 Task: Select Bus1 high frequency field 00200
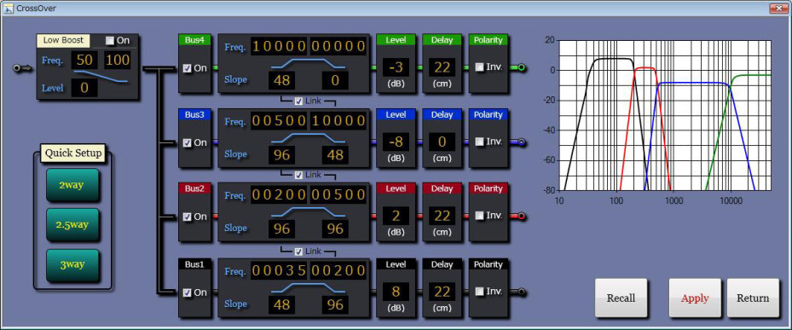pos(338,270)
